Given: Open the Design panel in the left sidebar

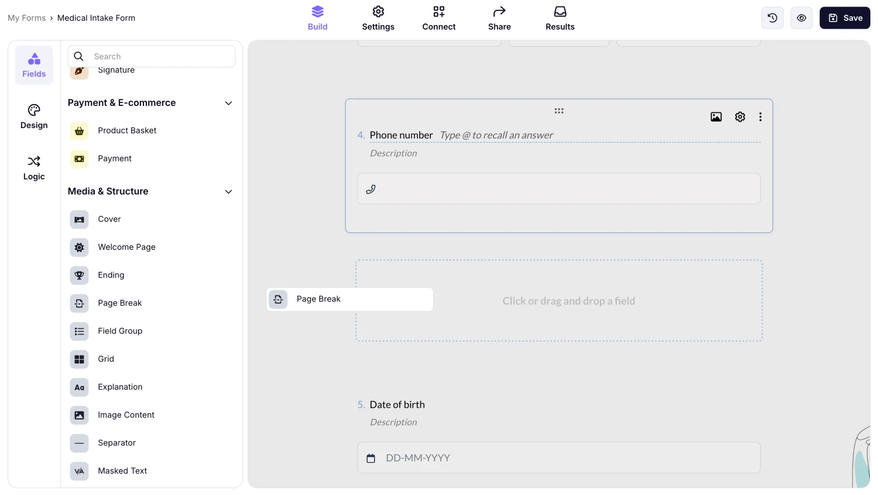Looking at the screenshot, I should click(33, 116).
